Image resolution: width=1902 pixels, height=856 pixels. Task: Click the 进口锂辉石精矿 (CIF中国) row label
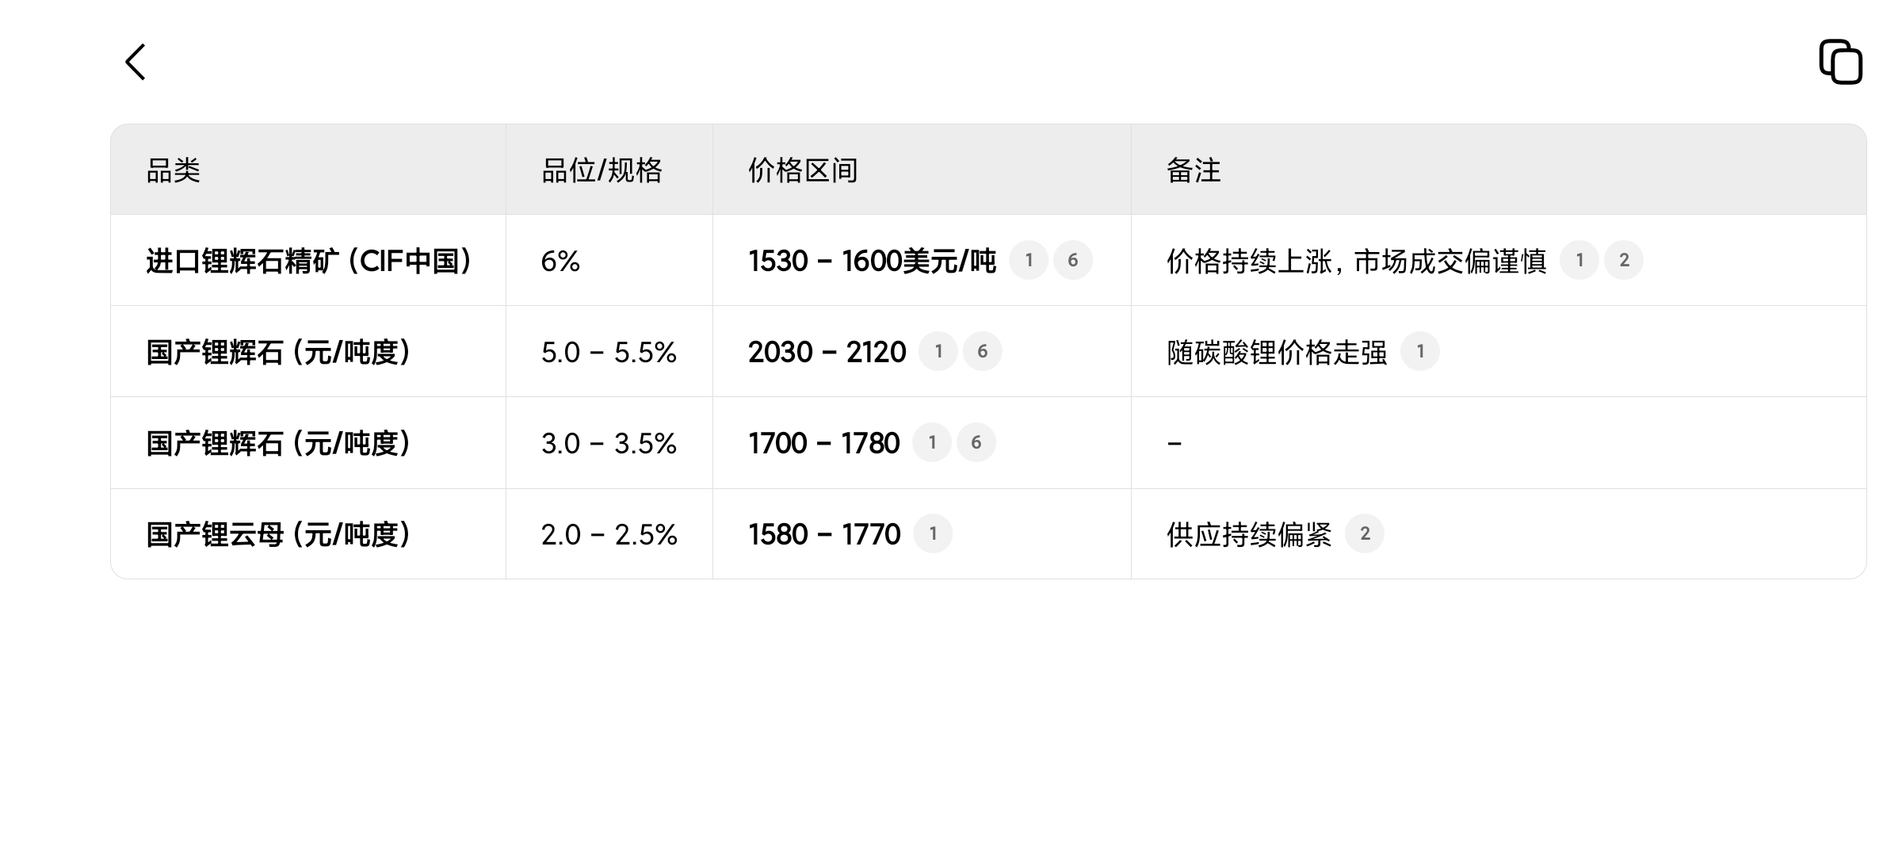tap(309, 261)
